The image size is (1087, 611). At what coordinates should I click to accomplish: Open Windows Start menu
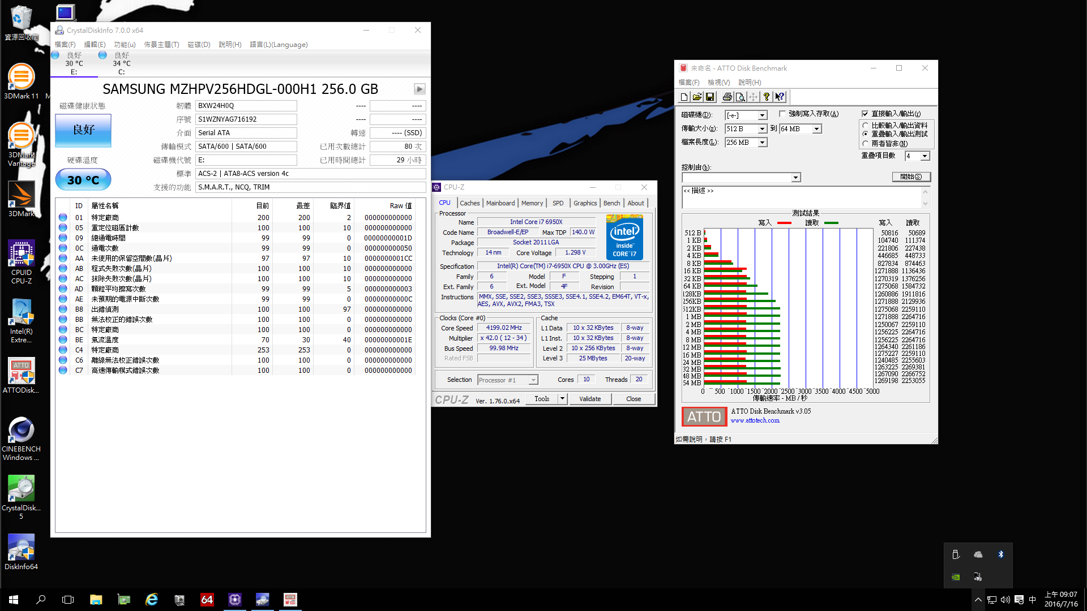[x=14, y=600]
